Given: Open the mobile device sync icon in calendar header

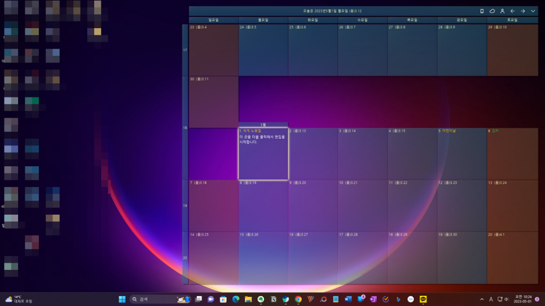Looking at the screenshot, I should 482,11.
